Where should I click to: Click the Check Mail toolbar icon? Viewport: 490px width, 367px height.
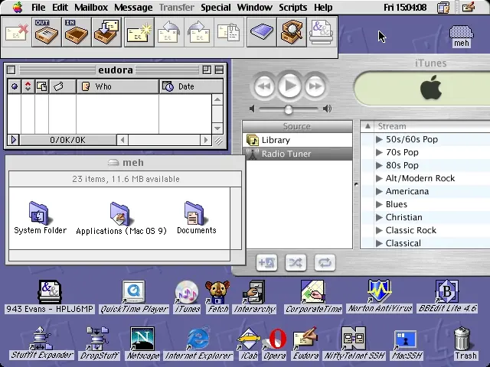click(x=107, y=32)
